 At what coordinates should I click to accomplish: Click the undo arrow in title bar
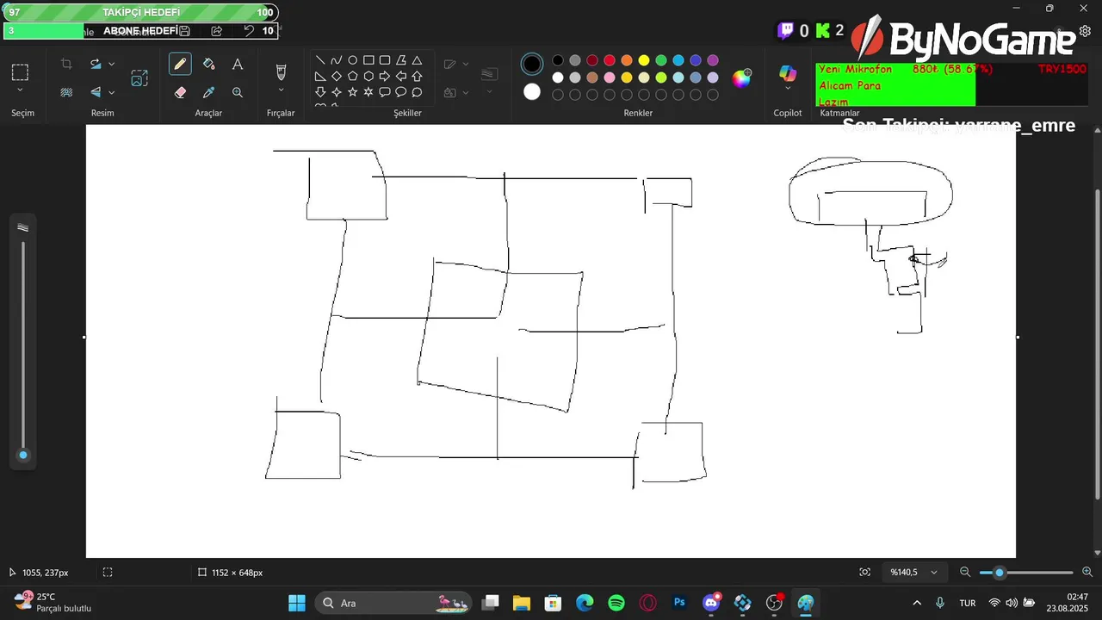[x=249, y=31]
